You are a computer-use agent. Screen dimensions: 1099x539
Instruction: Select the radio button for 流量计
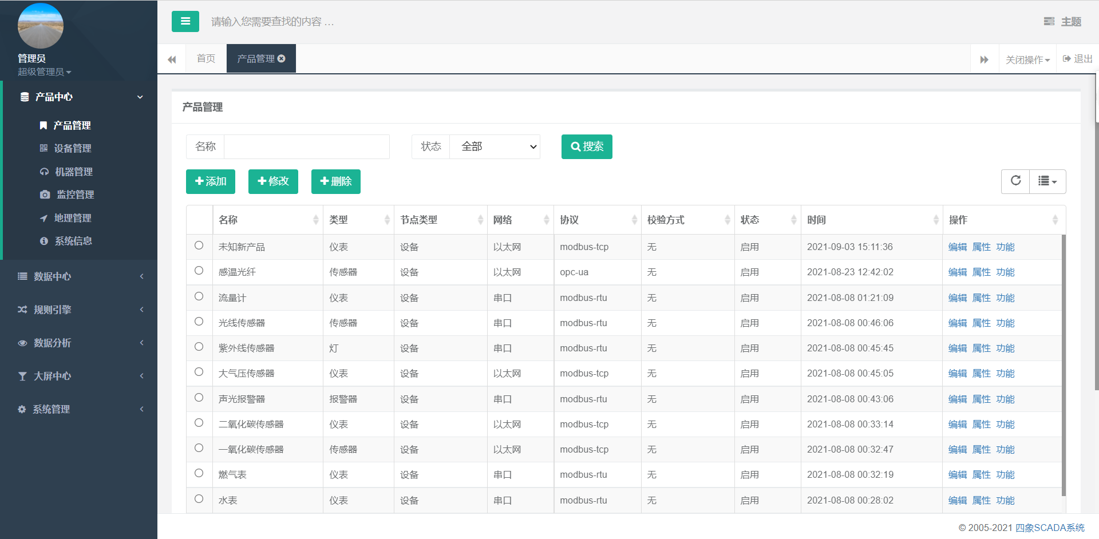[199, 296]
